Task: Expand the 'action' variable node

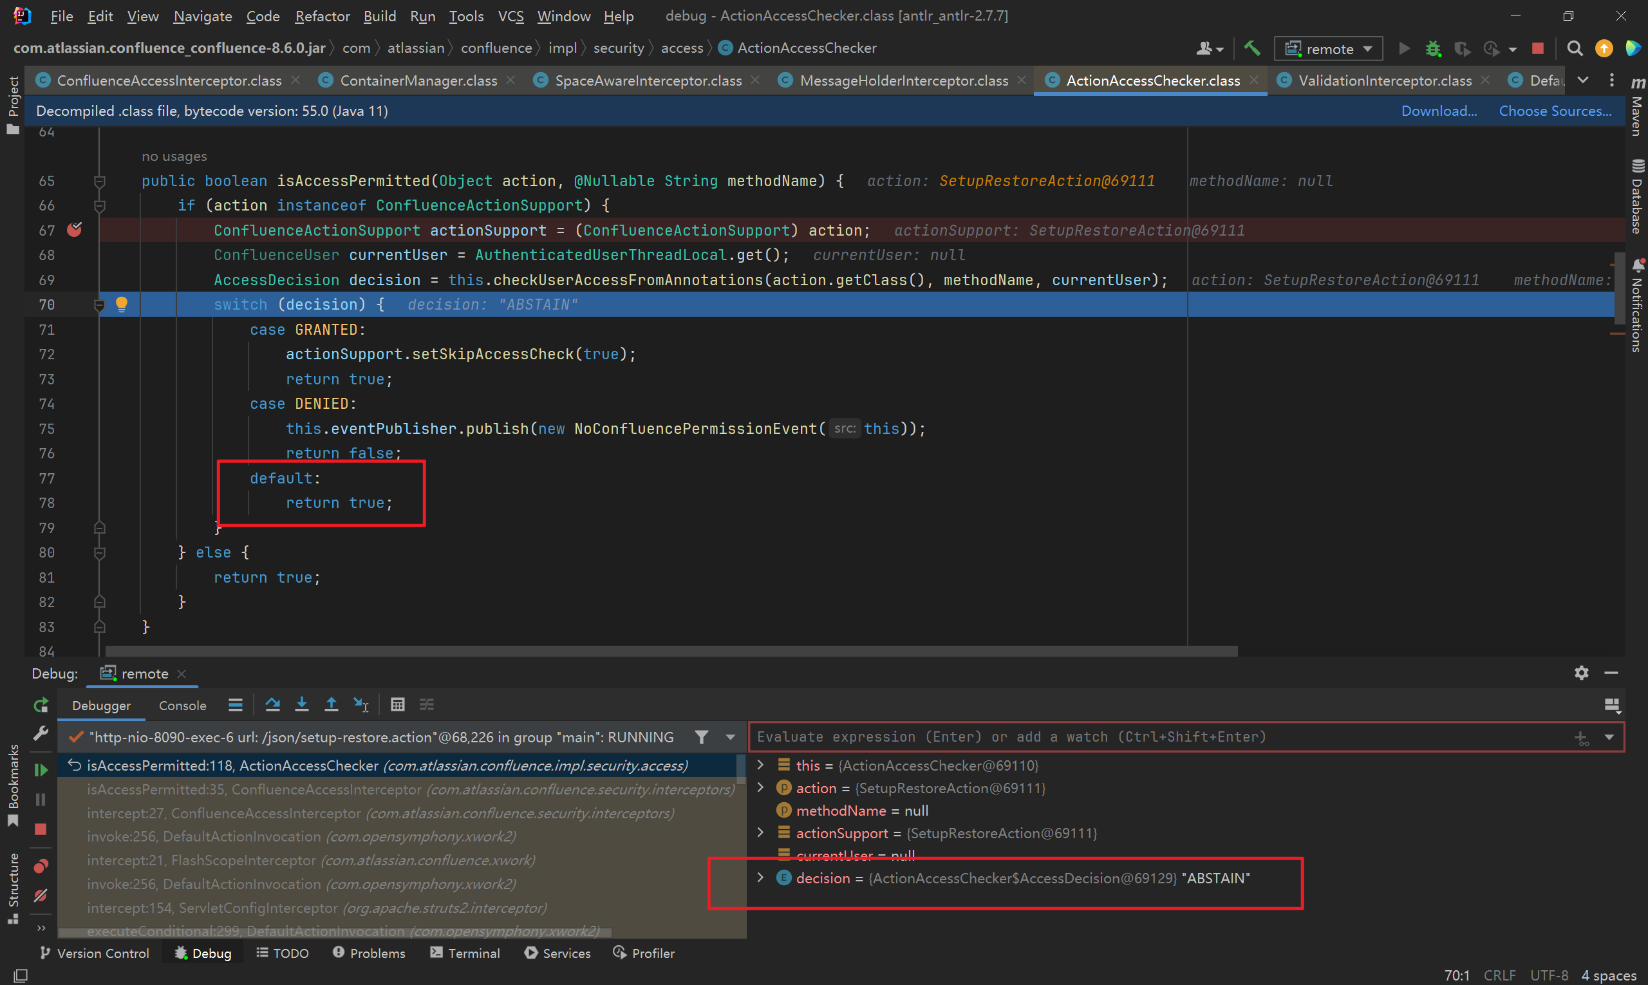Action: 761,787
